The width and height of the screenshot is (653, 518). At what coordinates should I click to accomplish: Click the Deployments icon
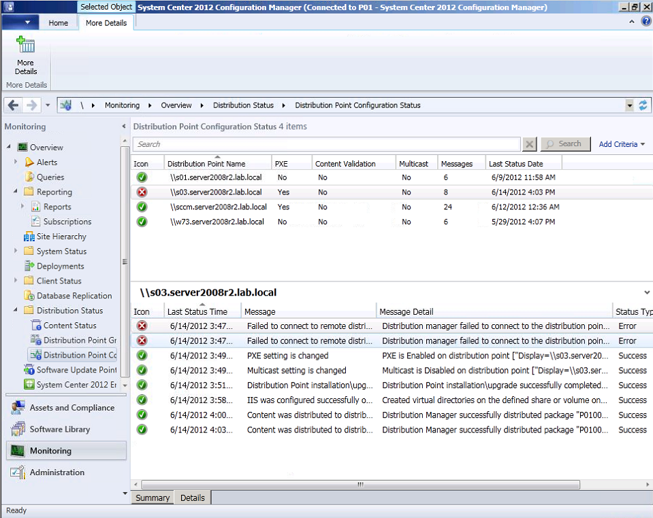click(29, 266)
